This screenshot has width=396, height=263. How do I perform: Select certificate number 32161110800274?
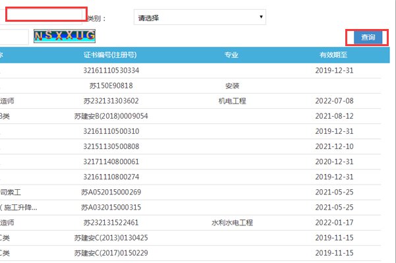point(111,177)
